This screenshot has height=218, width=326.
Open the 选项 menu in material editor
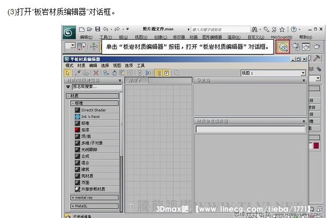point(129,66)
